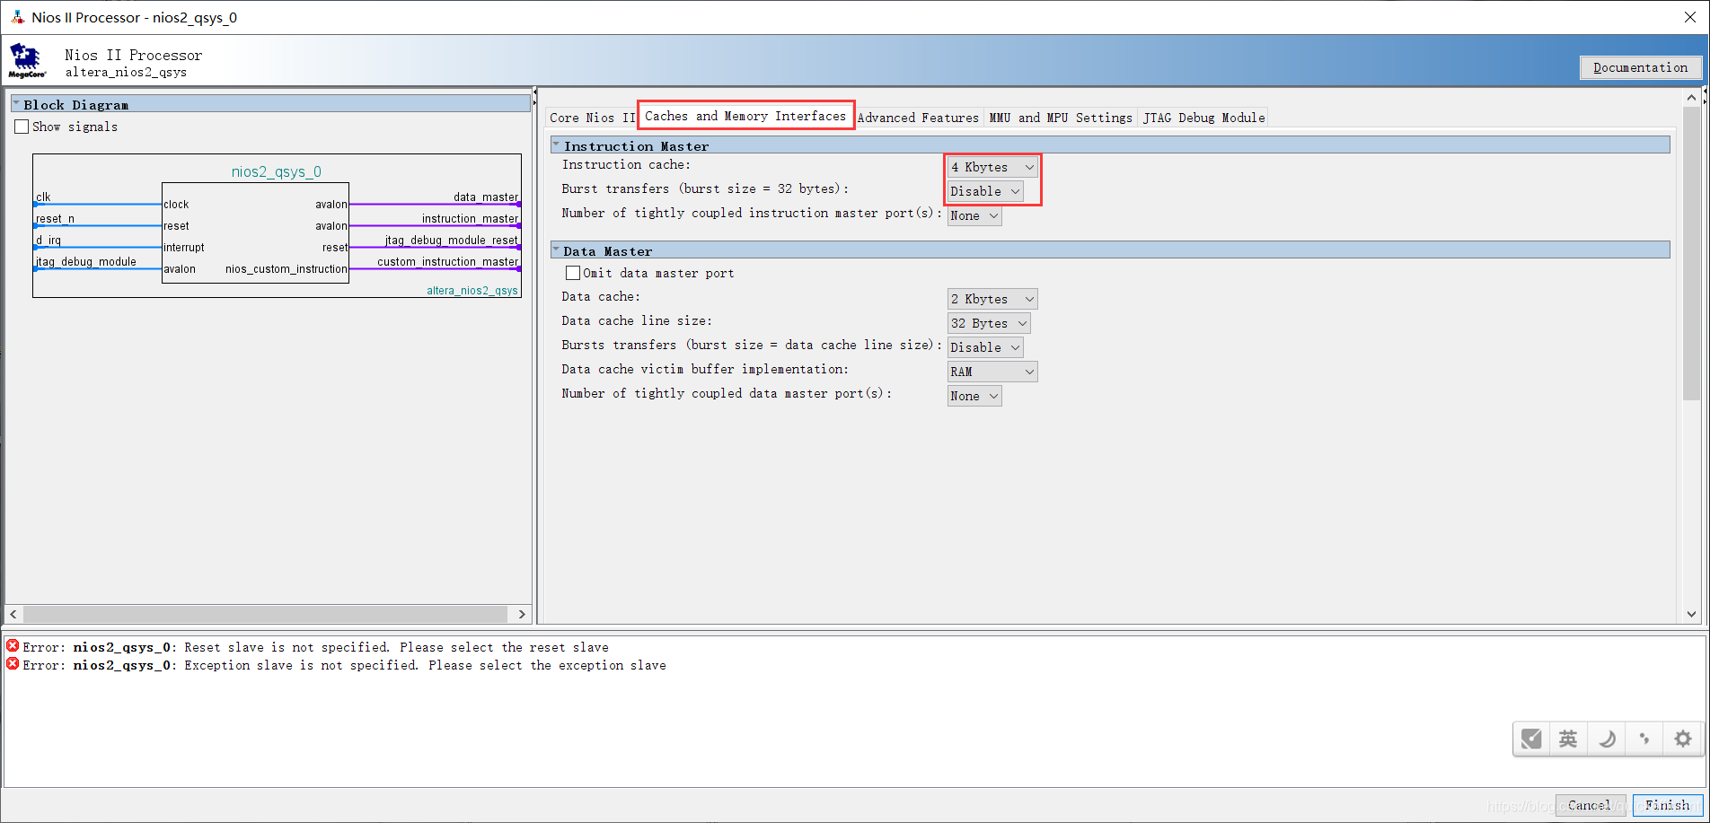Click the clock port label in diagram
The width and height of the screenshot is (1710, 823).
(x=176, y=204)
